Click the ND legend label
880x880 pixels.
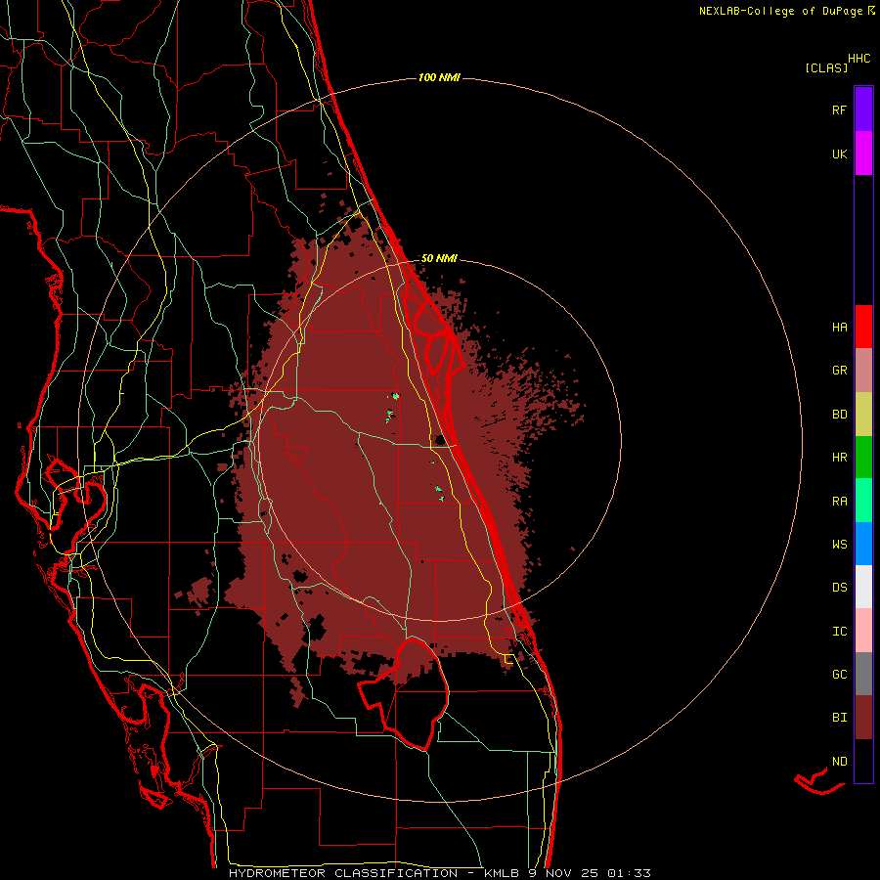839,762
